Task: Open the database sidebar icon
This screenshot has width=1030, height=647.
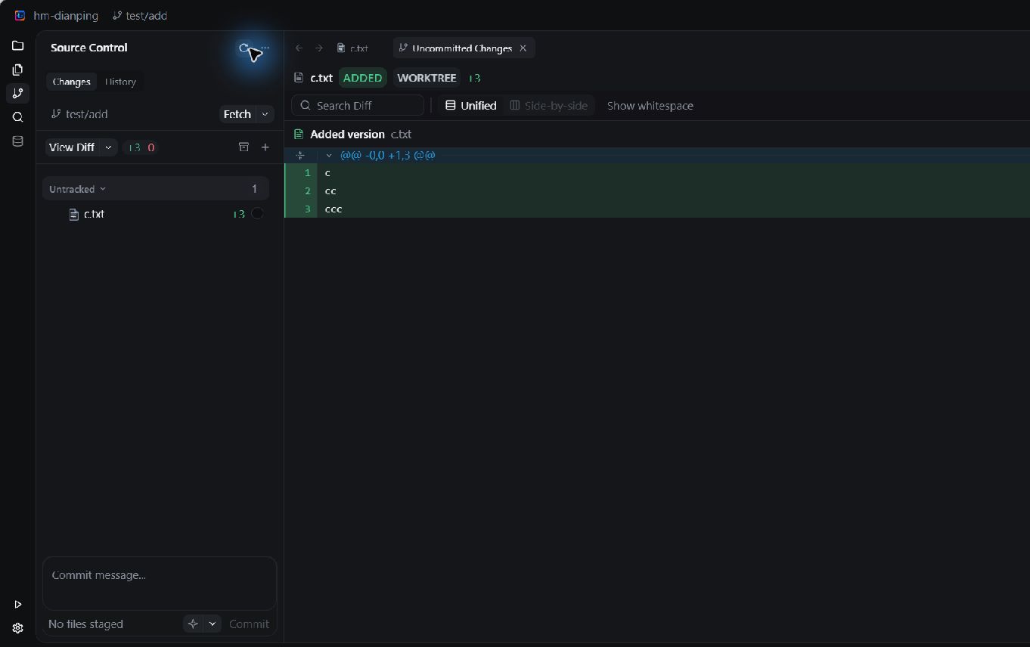Action: (x=17, y=141)
